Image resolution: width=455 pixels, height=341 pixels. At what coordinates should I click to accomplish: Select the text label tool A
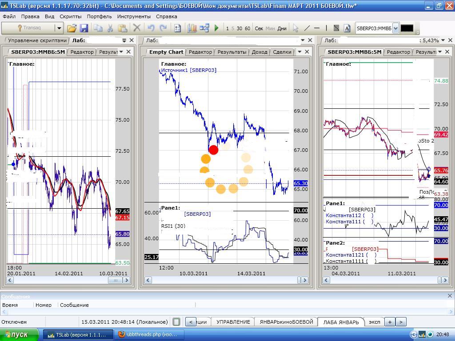click(x=347, y=28)
